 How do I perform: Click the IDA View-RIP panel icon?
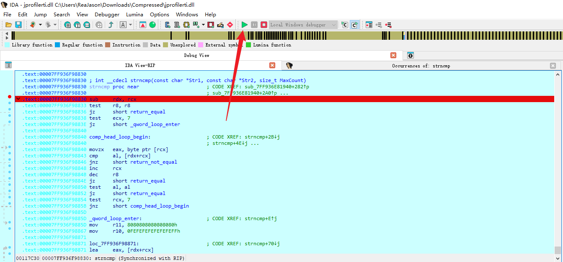point(8,65)
